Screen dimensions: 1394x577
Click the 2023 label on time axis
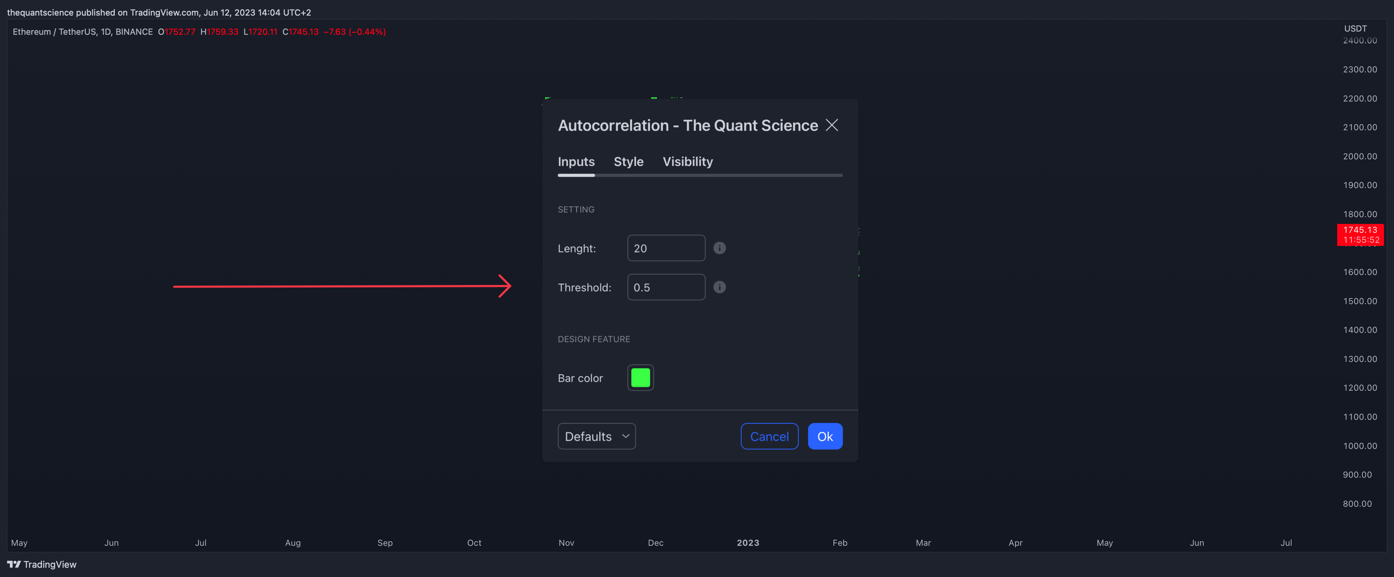(748, 543)
